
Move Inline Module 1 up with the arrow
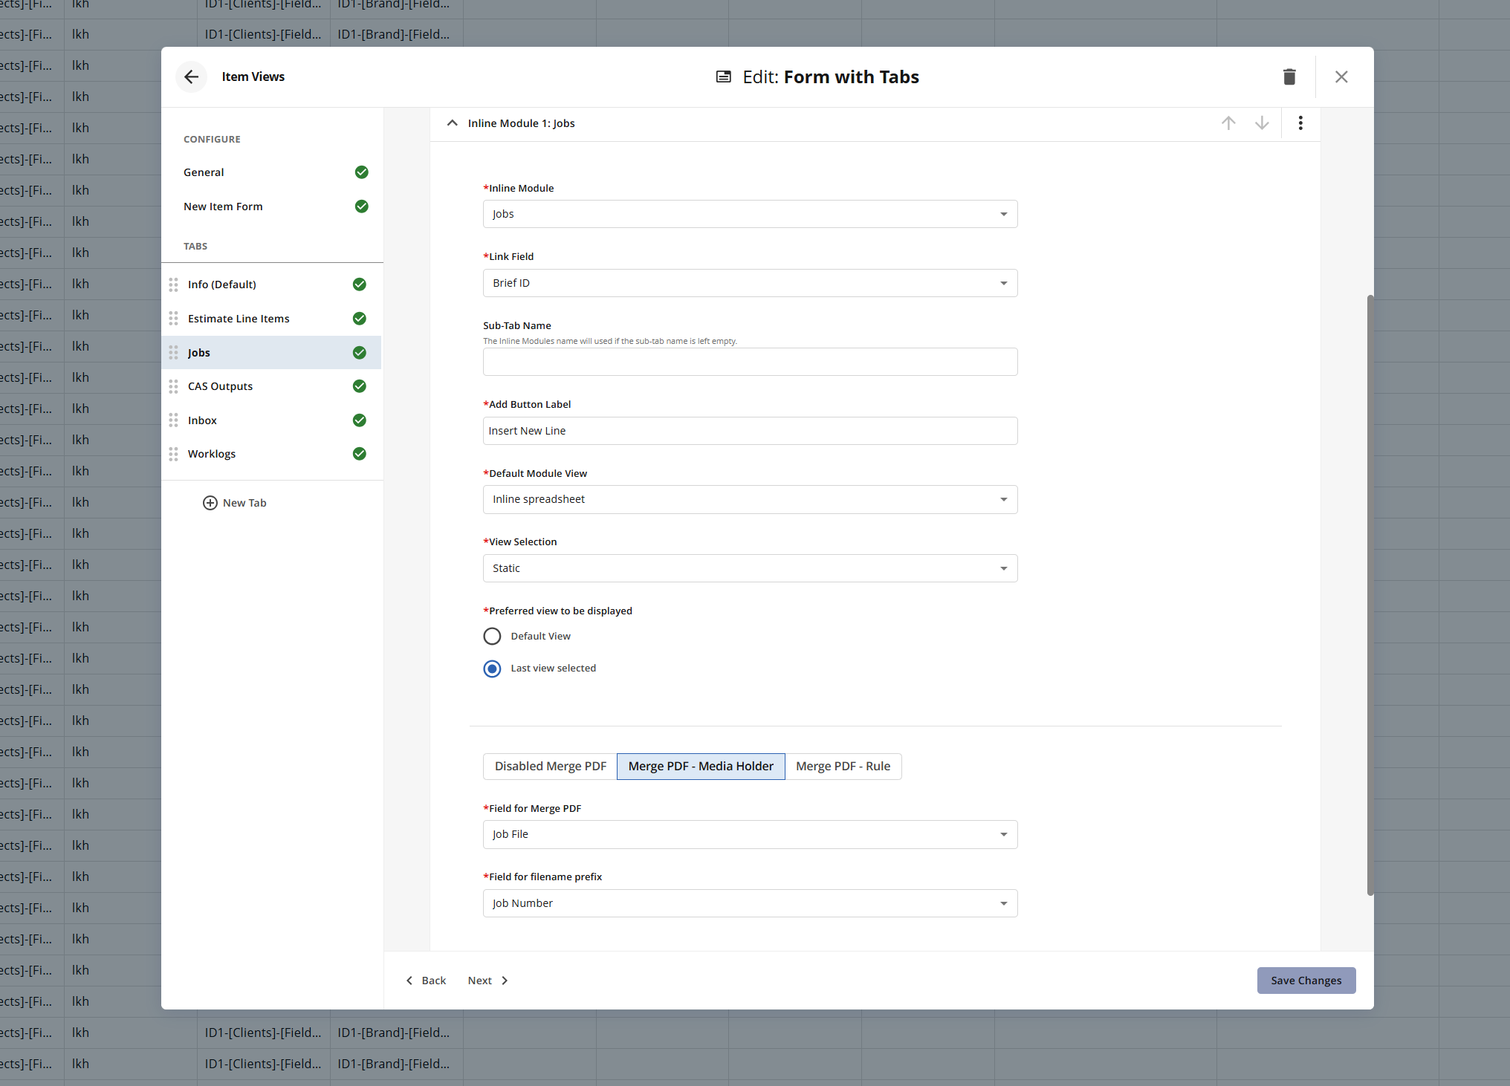click(1228, 123)
